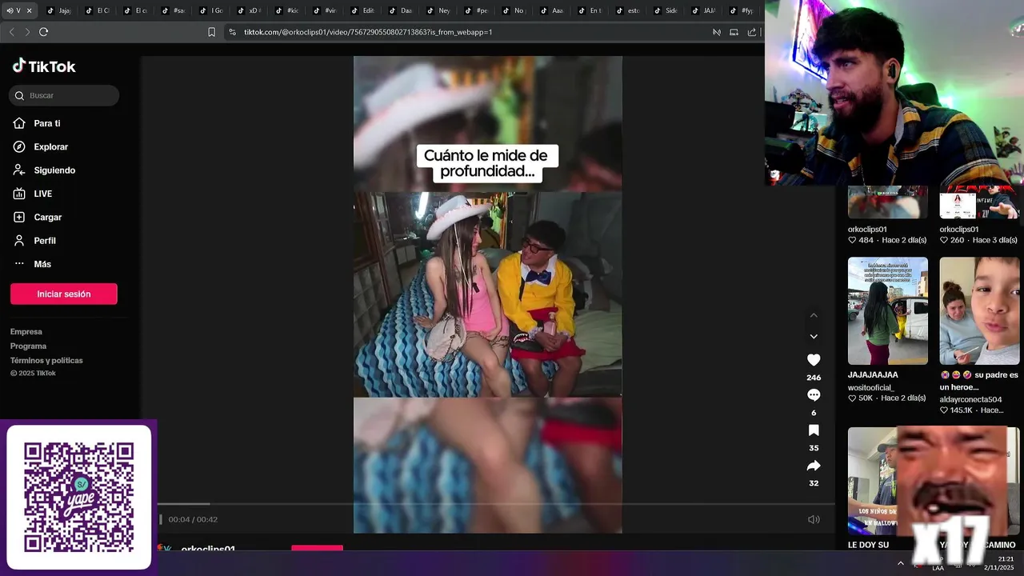Open the TikTok home logo
Image resolution: width=1024 pixels, height=576 pixels.
pyautogui.click(x=44, y=66)
